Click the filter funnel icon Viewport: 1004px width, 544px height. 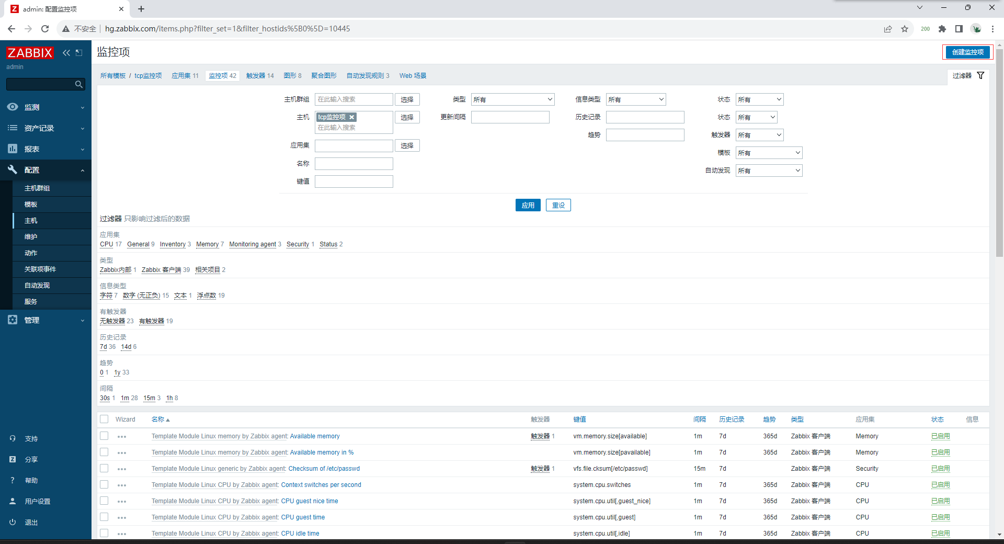click(980, 75)
